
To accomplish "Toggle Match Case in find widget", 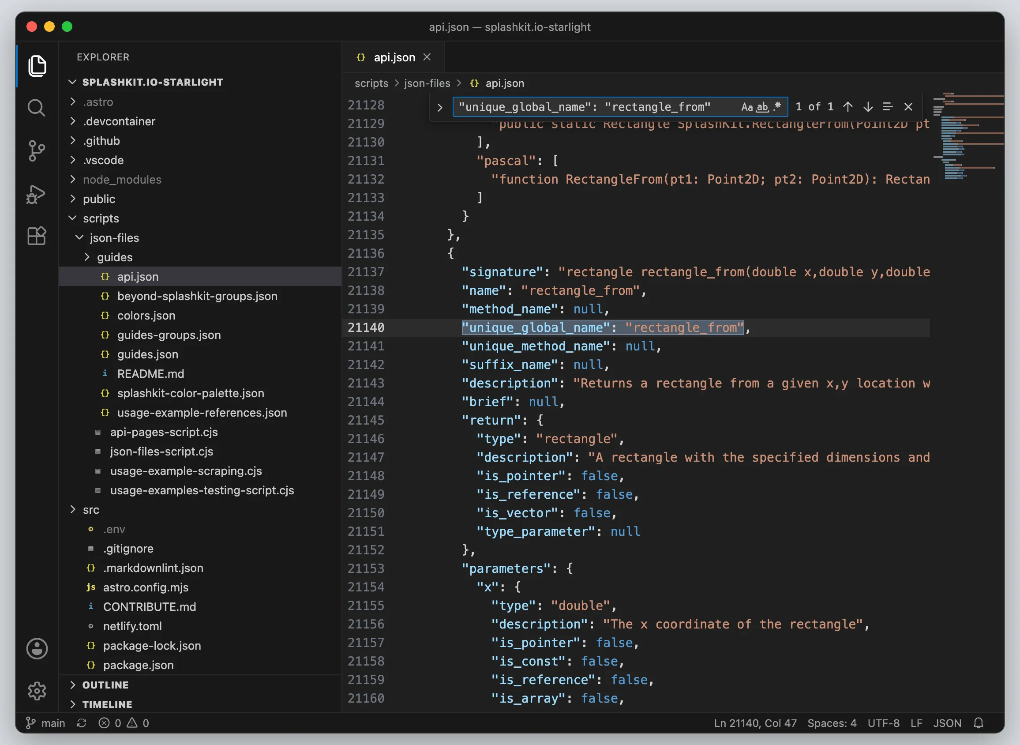I will (747, 107).
